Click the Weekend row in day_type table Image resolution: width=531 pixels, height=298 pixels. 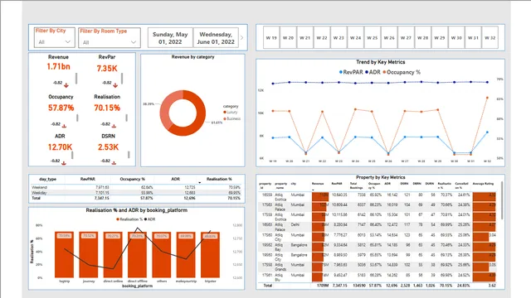pyautogui.click(x=136, y=187)
